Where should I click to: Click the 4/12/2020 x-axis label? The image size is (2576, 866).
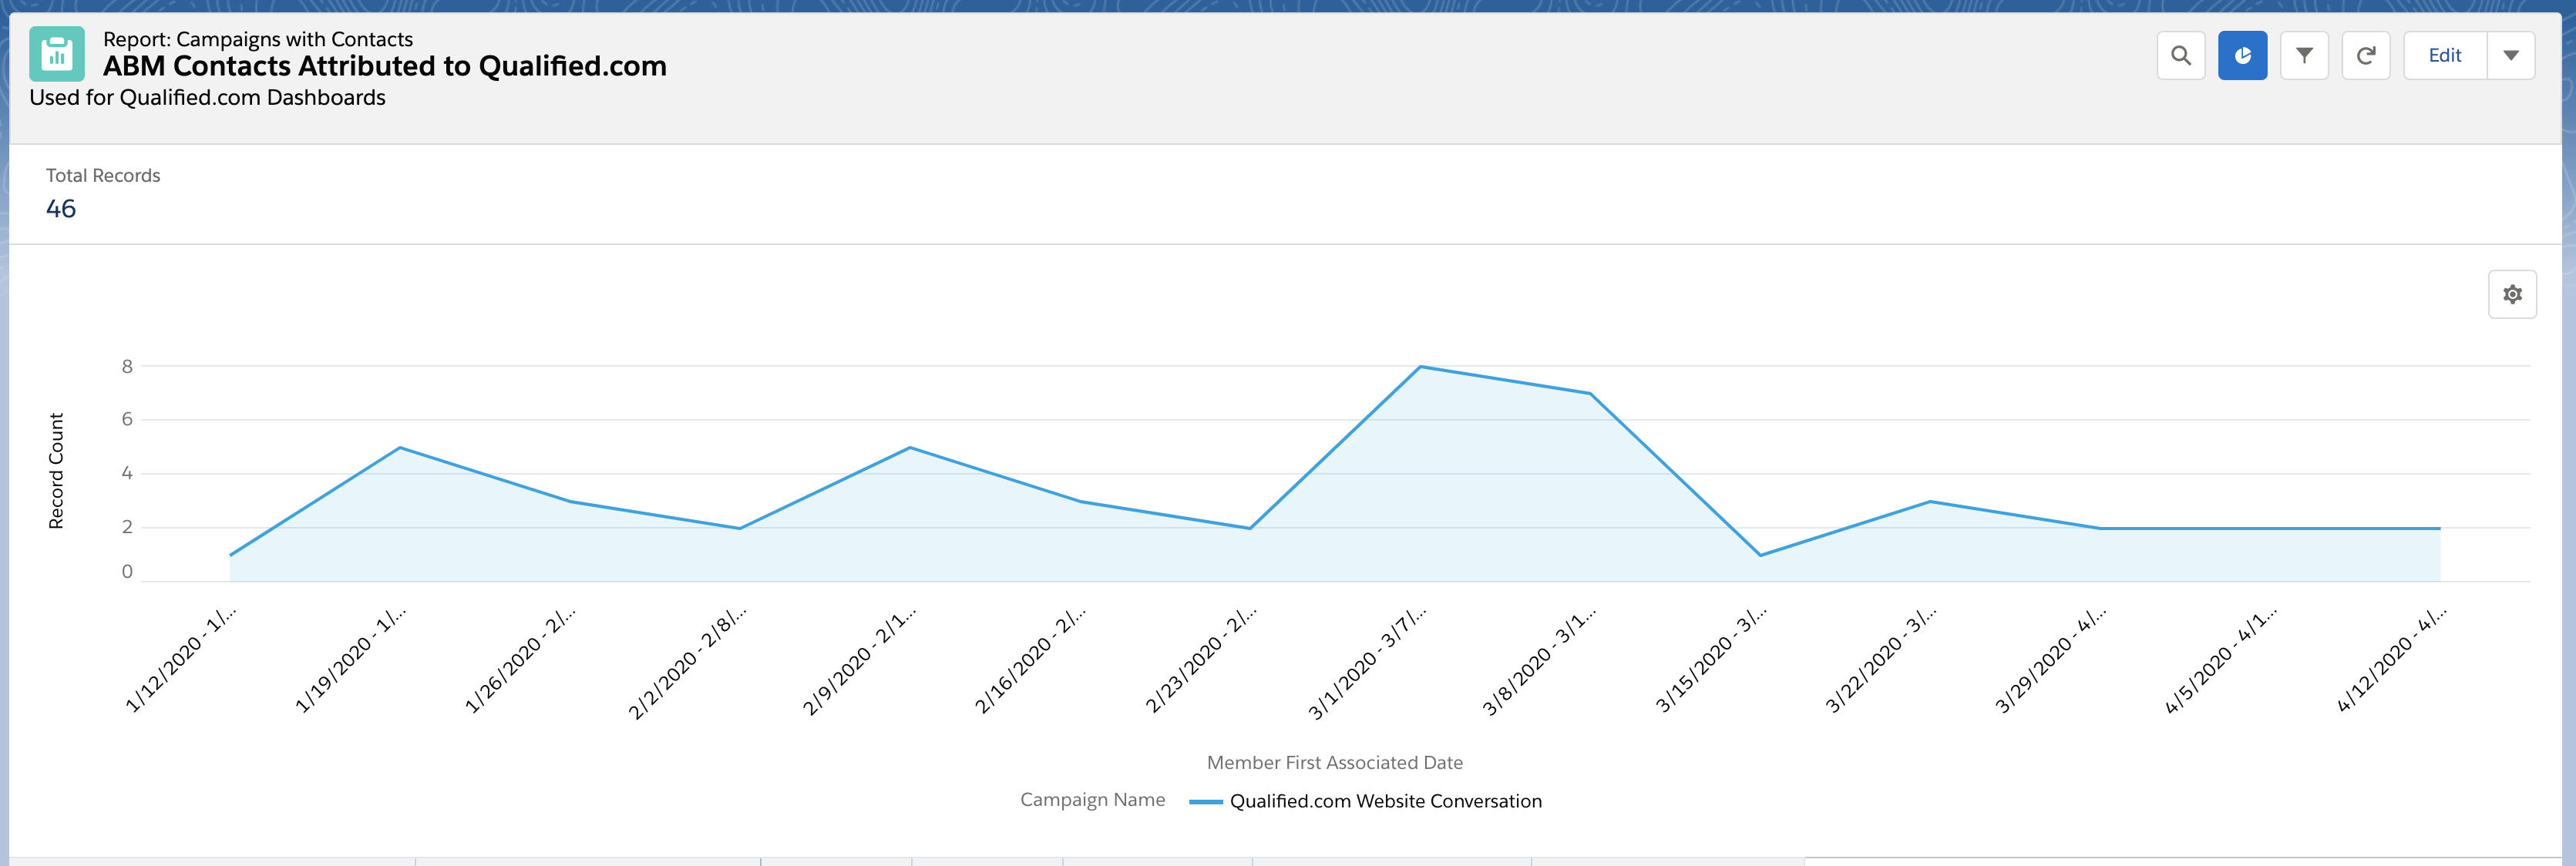[2391, 660]
